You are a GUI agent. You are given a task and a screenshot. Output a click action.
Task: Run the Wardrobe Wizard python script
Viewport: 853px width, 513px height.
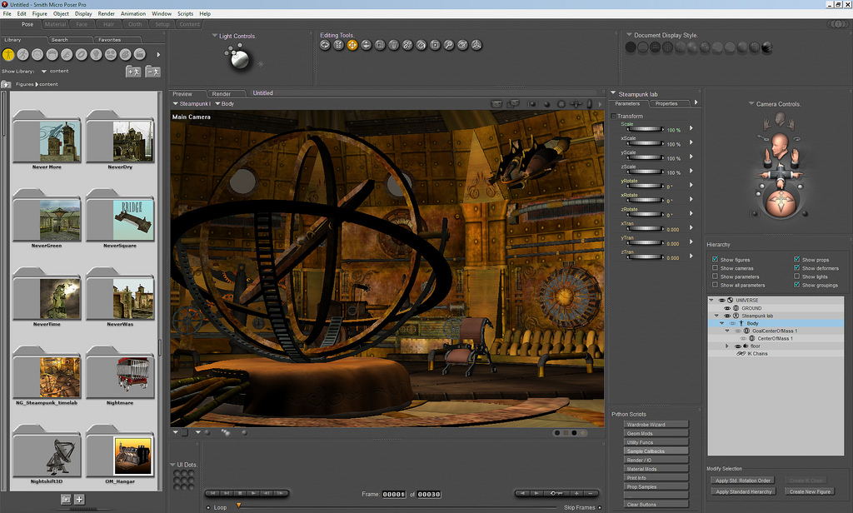pyautogui.click(x=656, y=425)
